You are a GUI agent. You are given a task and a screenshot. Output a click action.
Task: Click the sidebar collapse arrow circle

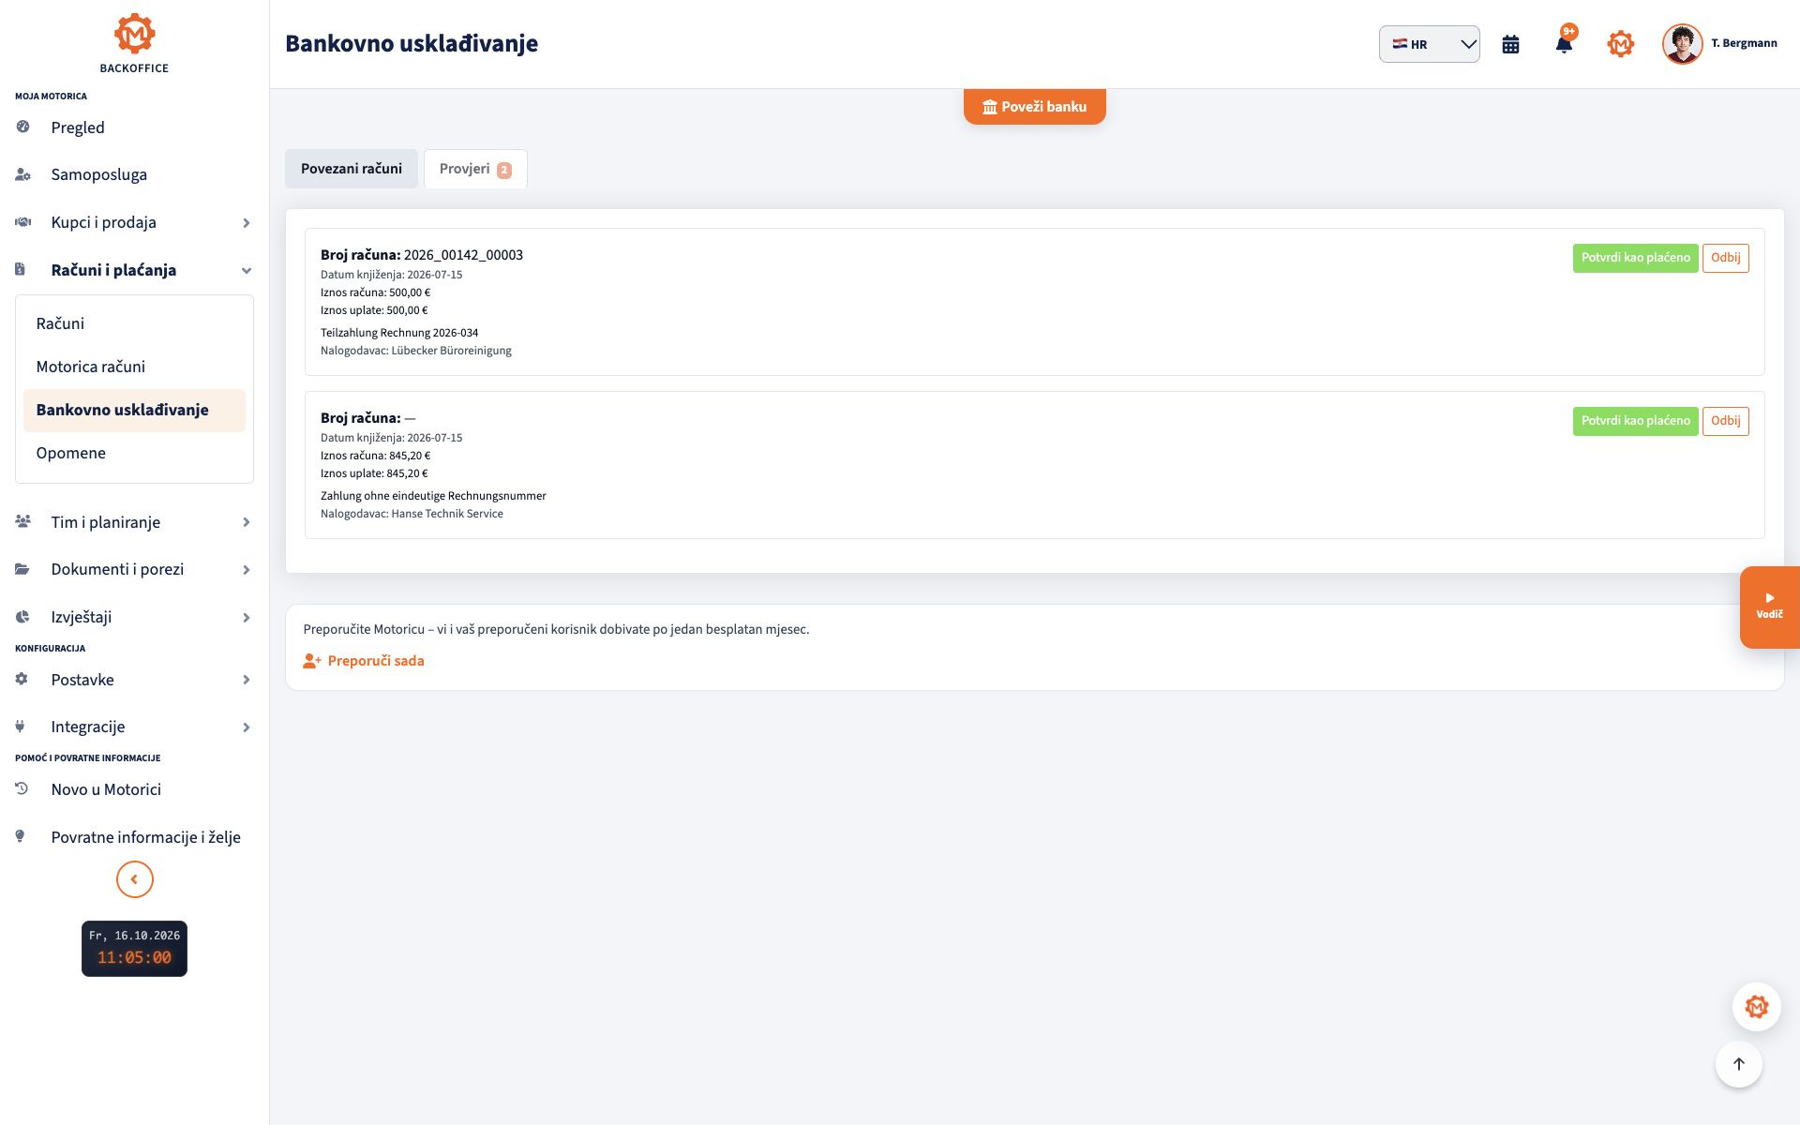(x=134, y=879)
